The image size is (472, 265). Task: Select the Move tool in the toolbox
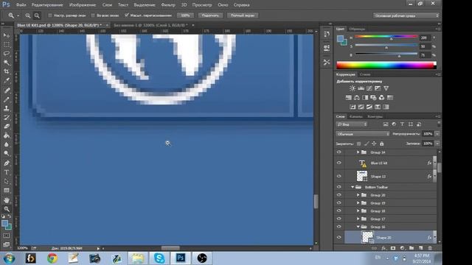click(x=7, y=35)
